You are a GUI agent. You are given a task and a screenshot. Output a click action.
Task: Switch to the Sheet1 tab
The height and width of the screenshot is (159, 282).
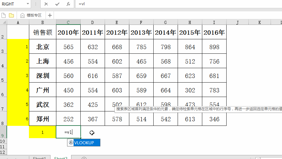point(39,158)
